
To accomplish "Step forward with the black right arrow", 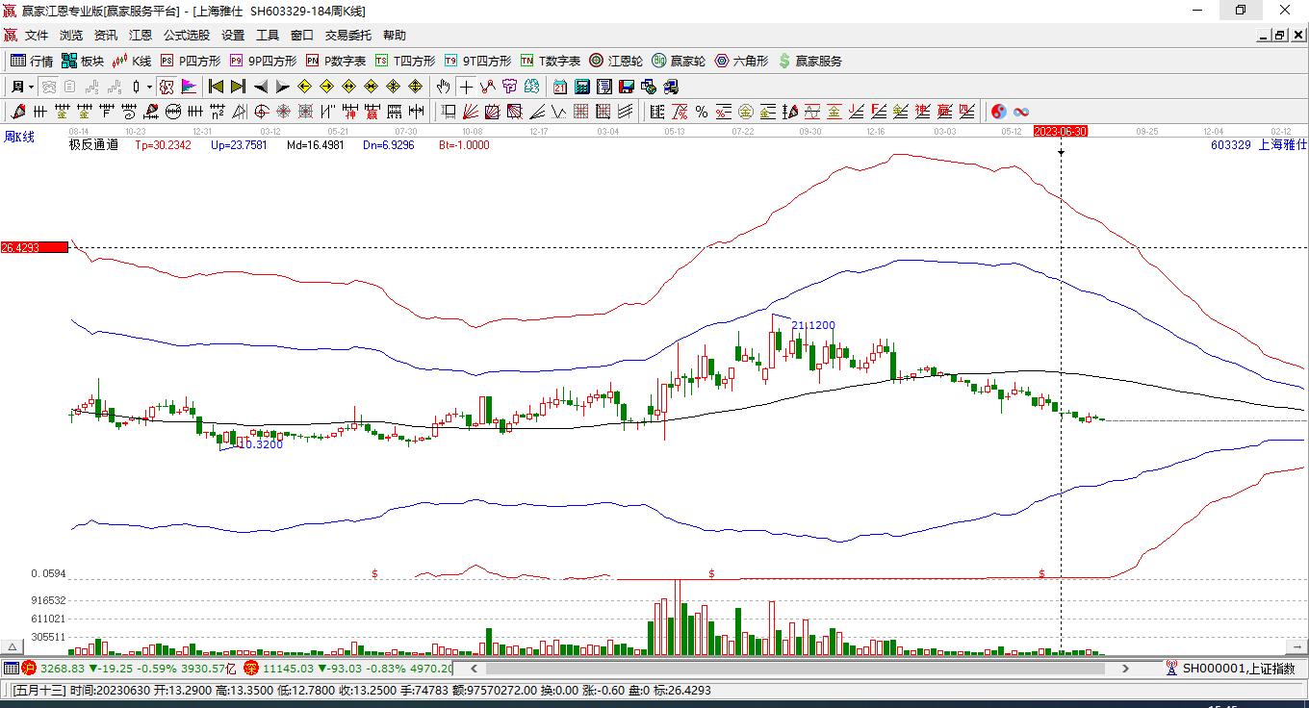I will [x=282, y=87].
